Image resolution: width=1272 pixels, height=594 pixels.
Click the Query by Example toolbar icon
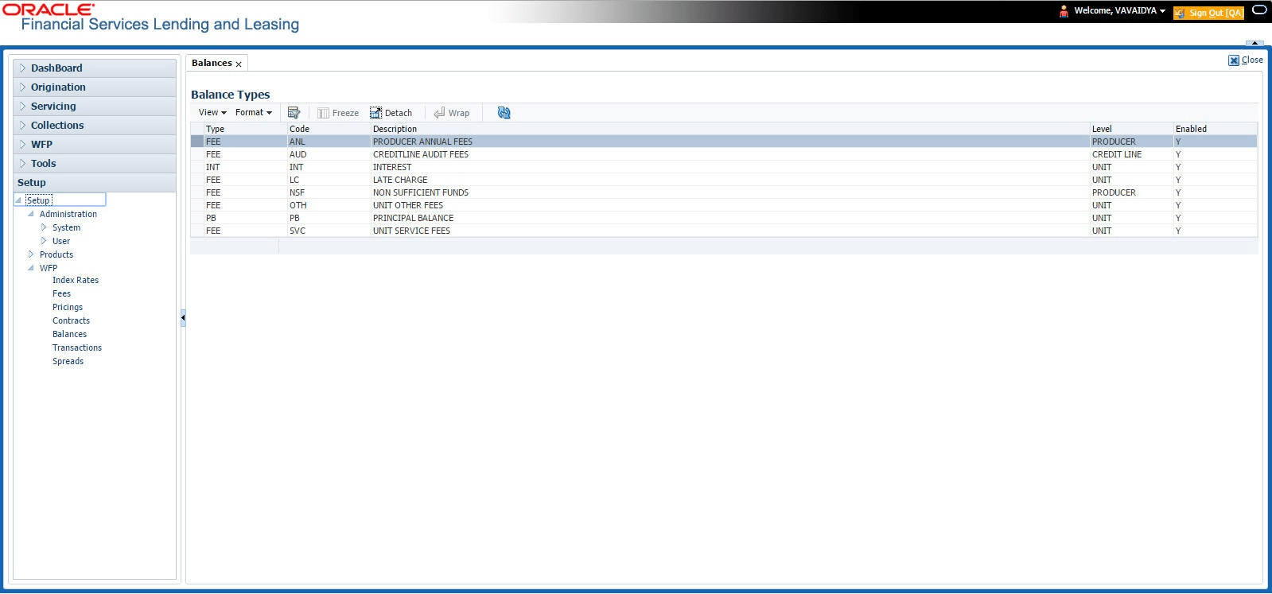(x=294, y=113)
